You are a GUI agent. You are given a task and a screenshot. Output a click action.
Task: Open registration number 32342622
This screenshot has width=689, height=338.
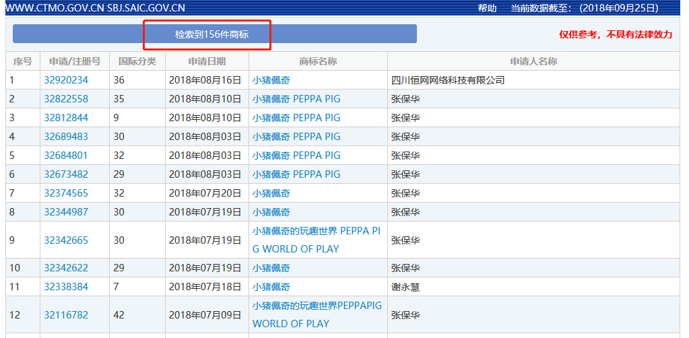pyautogui.click(x=66, y=268)
